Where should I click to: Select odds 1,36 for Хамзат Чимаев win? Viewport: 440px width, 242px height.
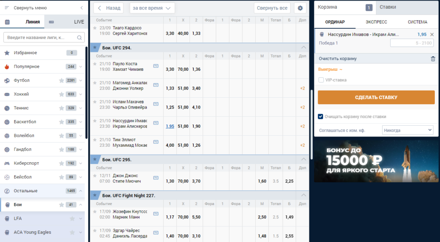click(x=196, y=69)
